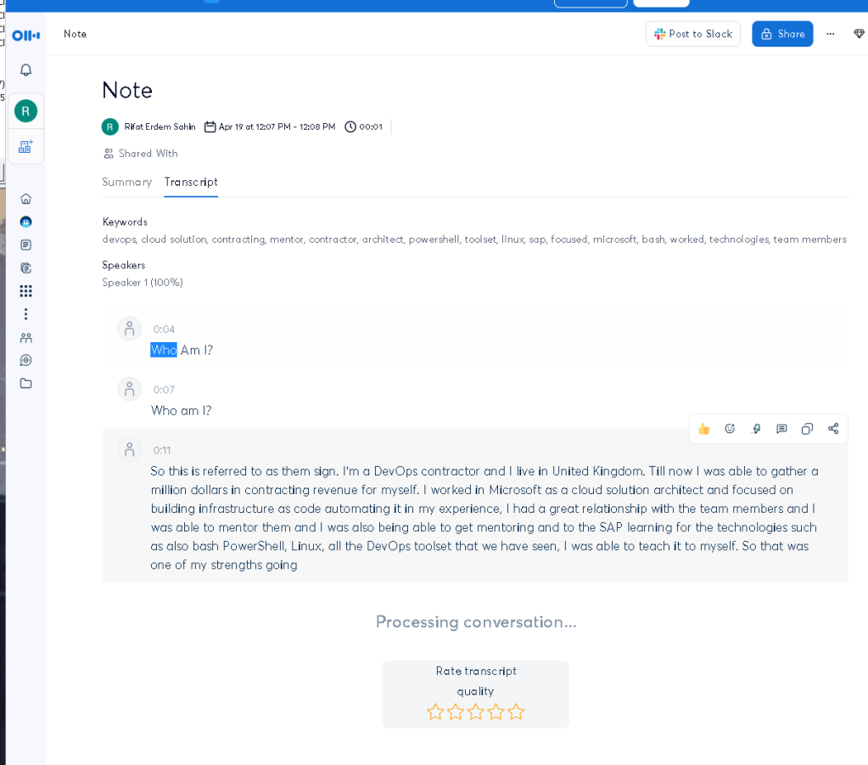Add an emoji reaction to the paragraph
Viewport: 868px width, 765px height.
730,429
